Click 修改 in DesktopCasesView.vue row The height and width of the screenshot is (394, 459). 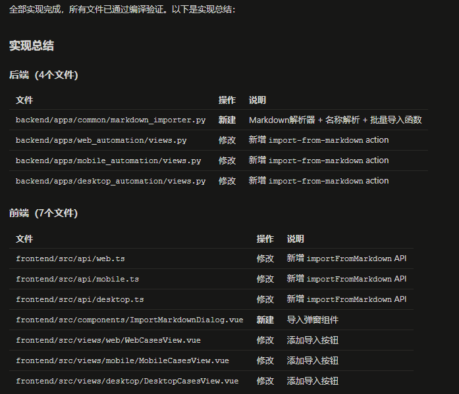tap(265, 382)
